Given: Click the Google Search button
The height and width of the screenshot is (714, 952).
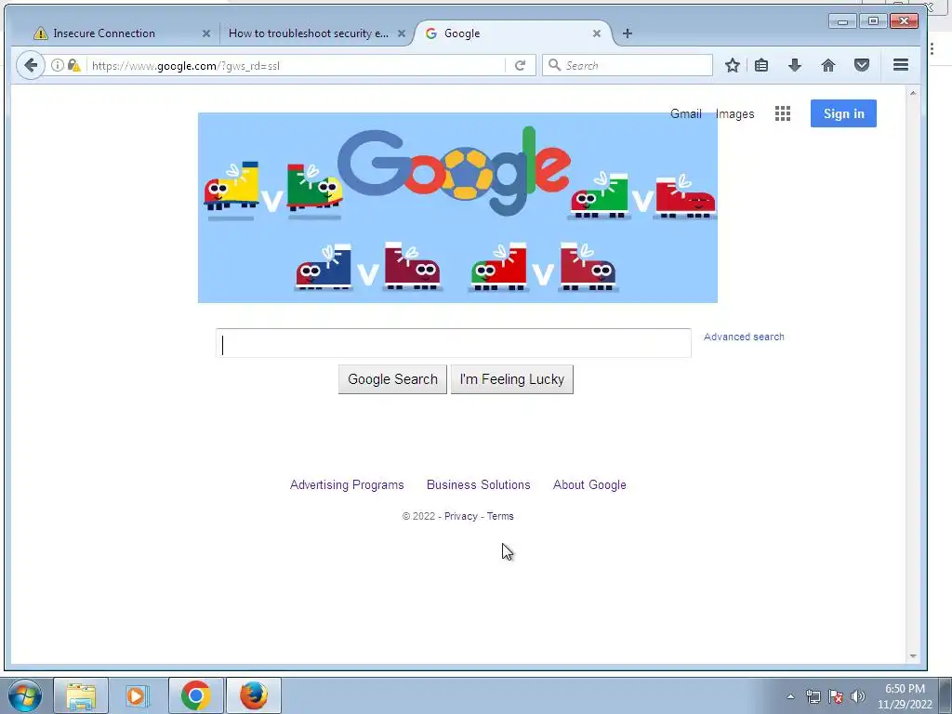Looking at the screenshot, I should click(x=392, y=379).
